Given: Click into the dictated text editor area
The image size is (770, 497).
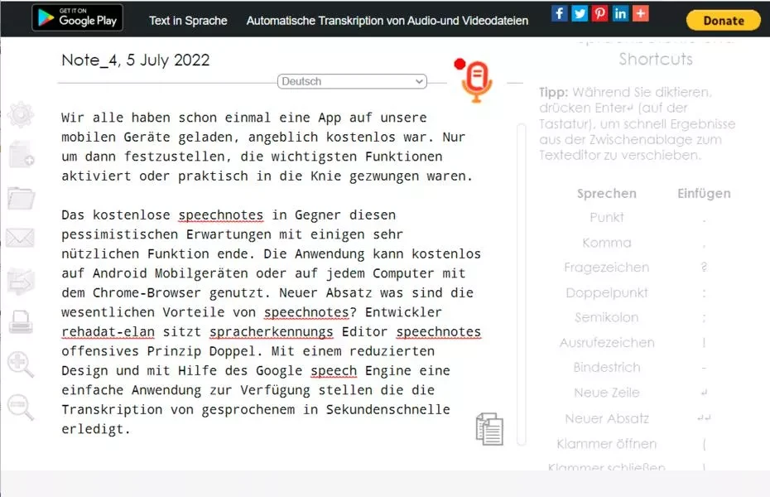Looking at the screenshot, I should 271,273.
